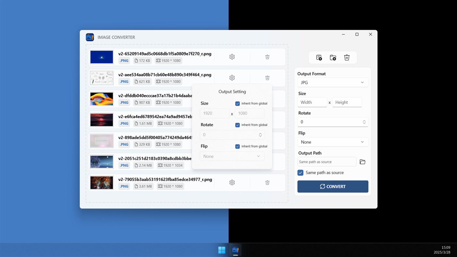The height and width of the screenshot is (257, 457).
Task: Disable Inherit from global for Rotate
Action: pos(237,125)
